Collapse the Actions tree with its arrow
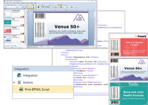Screen dimensions: 148x105 [14, 83]
